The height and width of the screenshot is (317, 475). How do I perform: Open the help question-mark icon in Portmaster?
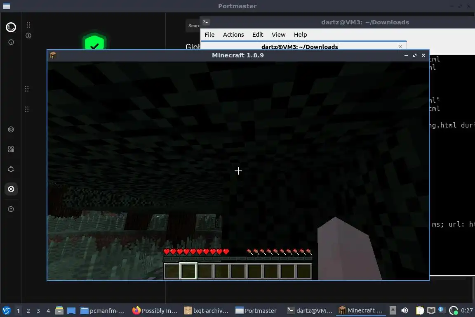coord(11,209)
